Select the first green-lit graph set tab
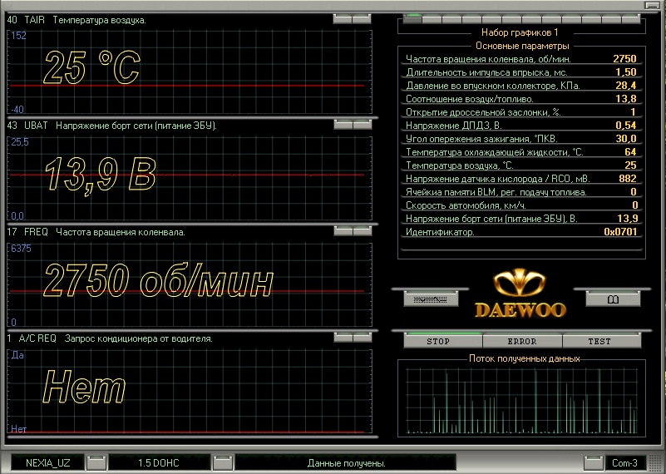The width and height of the screenshot is (666, 474). tap(412, 17)
